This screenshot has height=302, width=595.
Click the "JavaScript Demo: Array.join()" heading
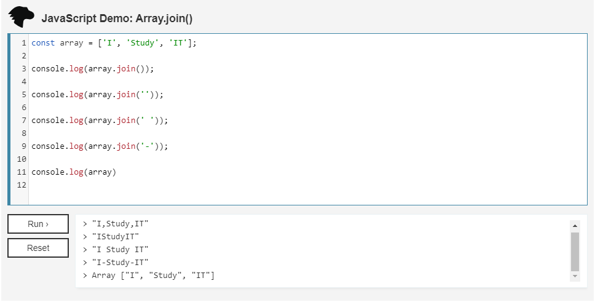click(117, 18)
